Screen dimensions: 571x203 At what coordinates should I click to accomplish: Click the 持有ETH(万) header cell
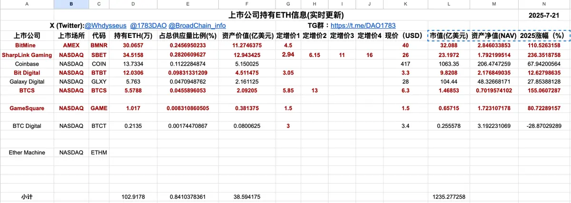coord(133,36)
